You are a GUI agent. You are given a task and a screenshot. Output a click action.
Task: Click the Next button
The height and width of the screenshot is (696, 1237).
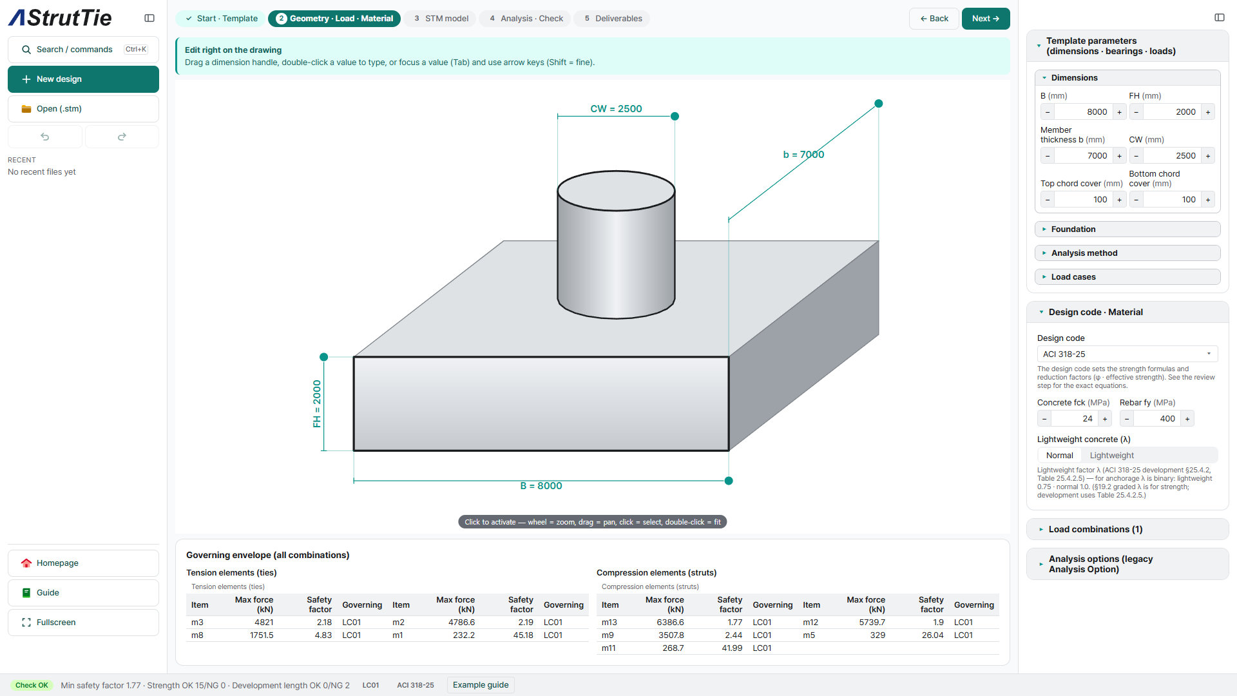986,19
